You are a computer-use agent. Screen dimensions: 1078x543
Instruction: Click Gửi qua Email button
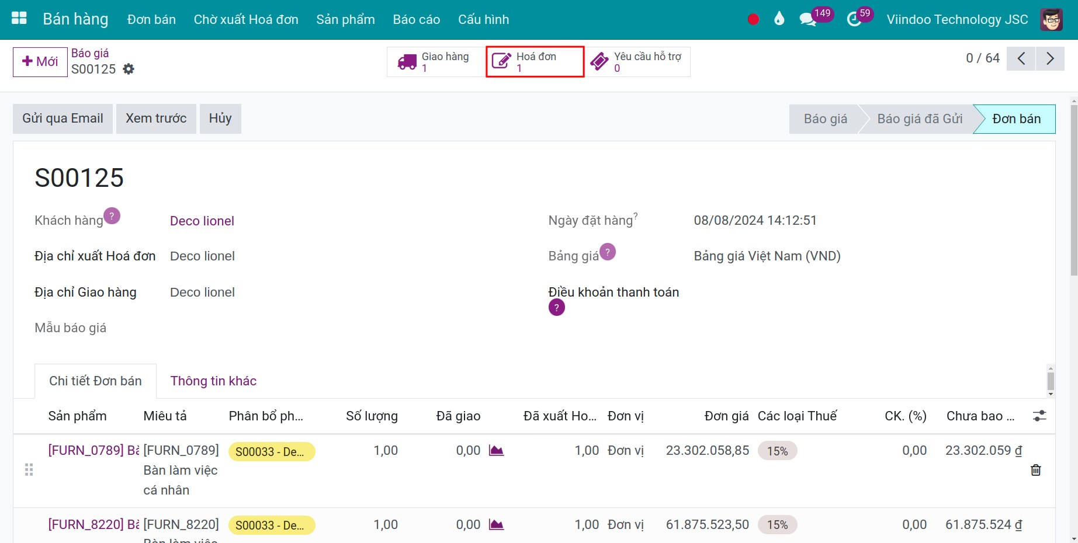pos(63,119)
